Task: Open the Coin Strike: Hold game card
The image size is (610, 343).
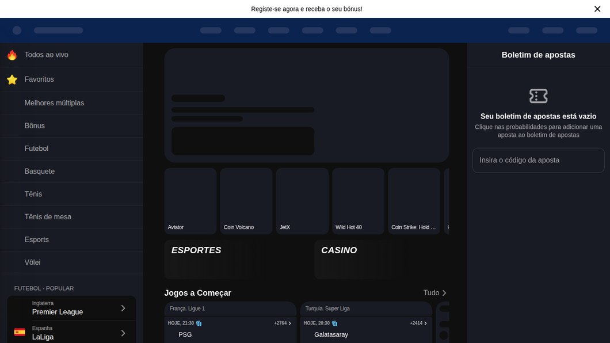Action: 414,201
